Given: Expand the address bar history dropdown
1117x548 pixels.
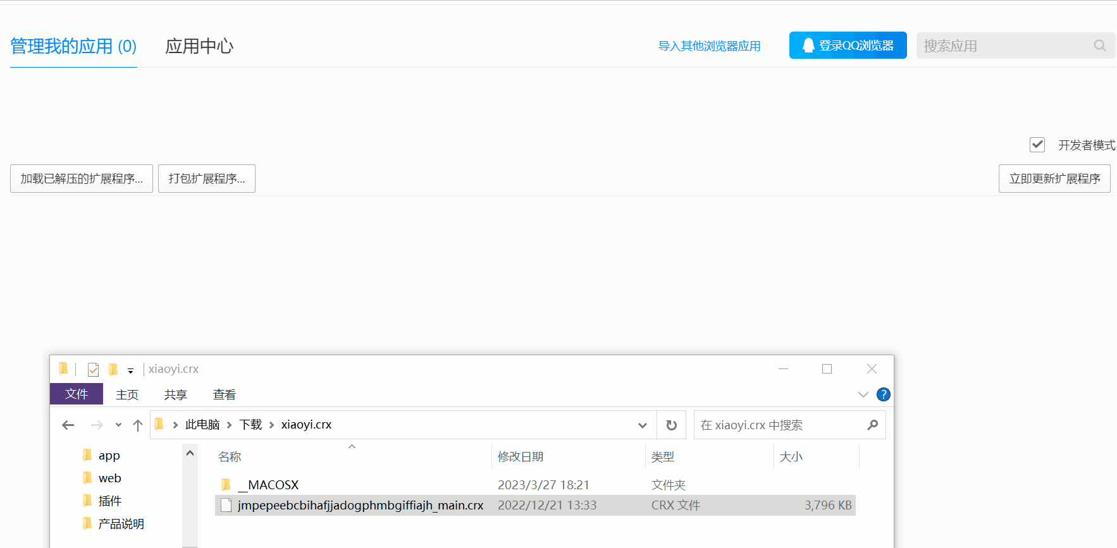Looking at the screenshot, I should point(643,425).
